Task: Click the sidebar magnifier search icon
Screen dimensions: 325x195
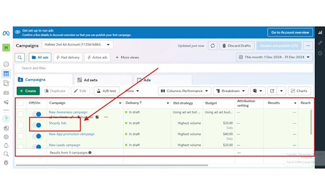Action: point(6,154)
